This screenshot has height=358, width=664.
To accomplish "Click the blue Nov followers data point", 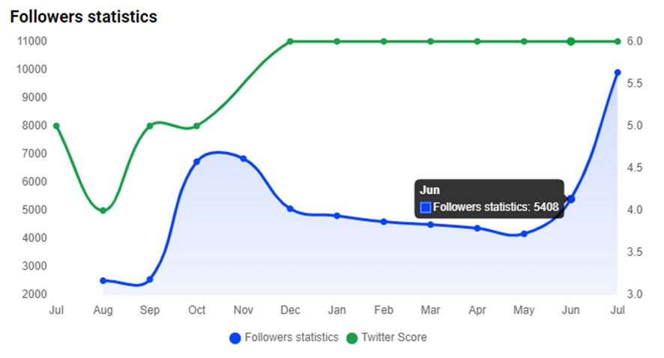I will pos(244,159).
